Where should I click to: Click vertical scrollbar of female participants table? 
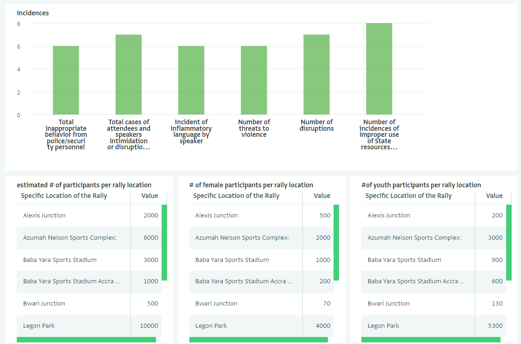[x=336, y=242]
